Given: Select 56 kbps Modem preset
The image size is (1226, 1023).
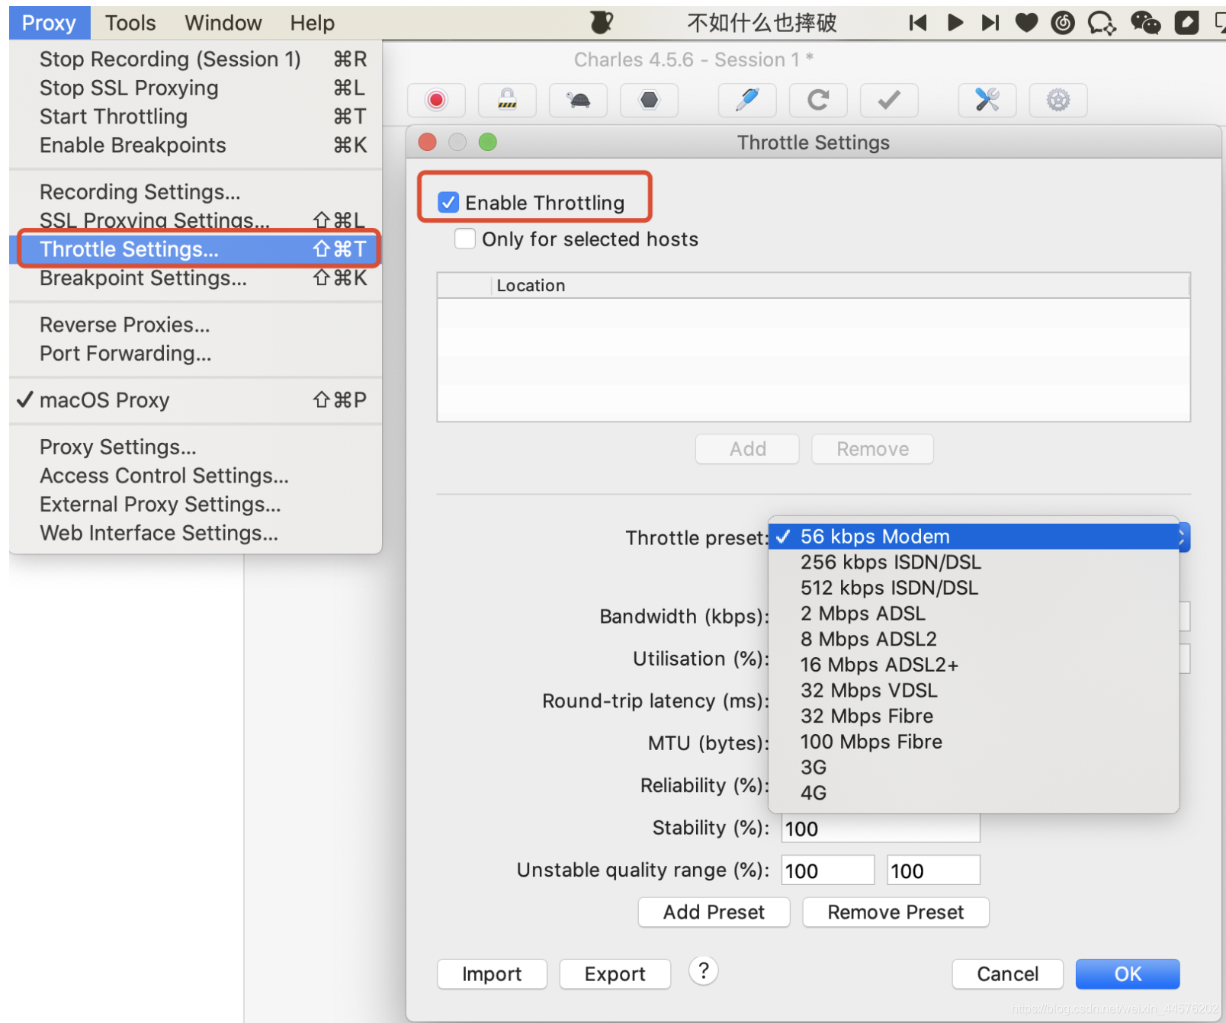Looking at the screenshot, I should click(x=974, y=537).
